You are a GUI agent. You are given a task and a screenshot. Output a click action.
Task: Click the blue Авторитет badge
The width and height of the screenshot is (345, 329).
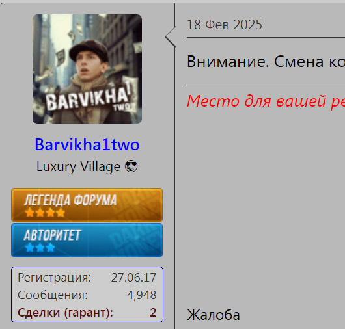pos(87,240)
